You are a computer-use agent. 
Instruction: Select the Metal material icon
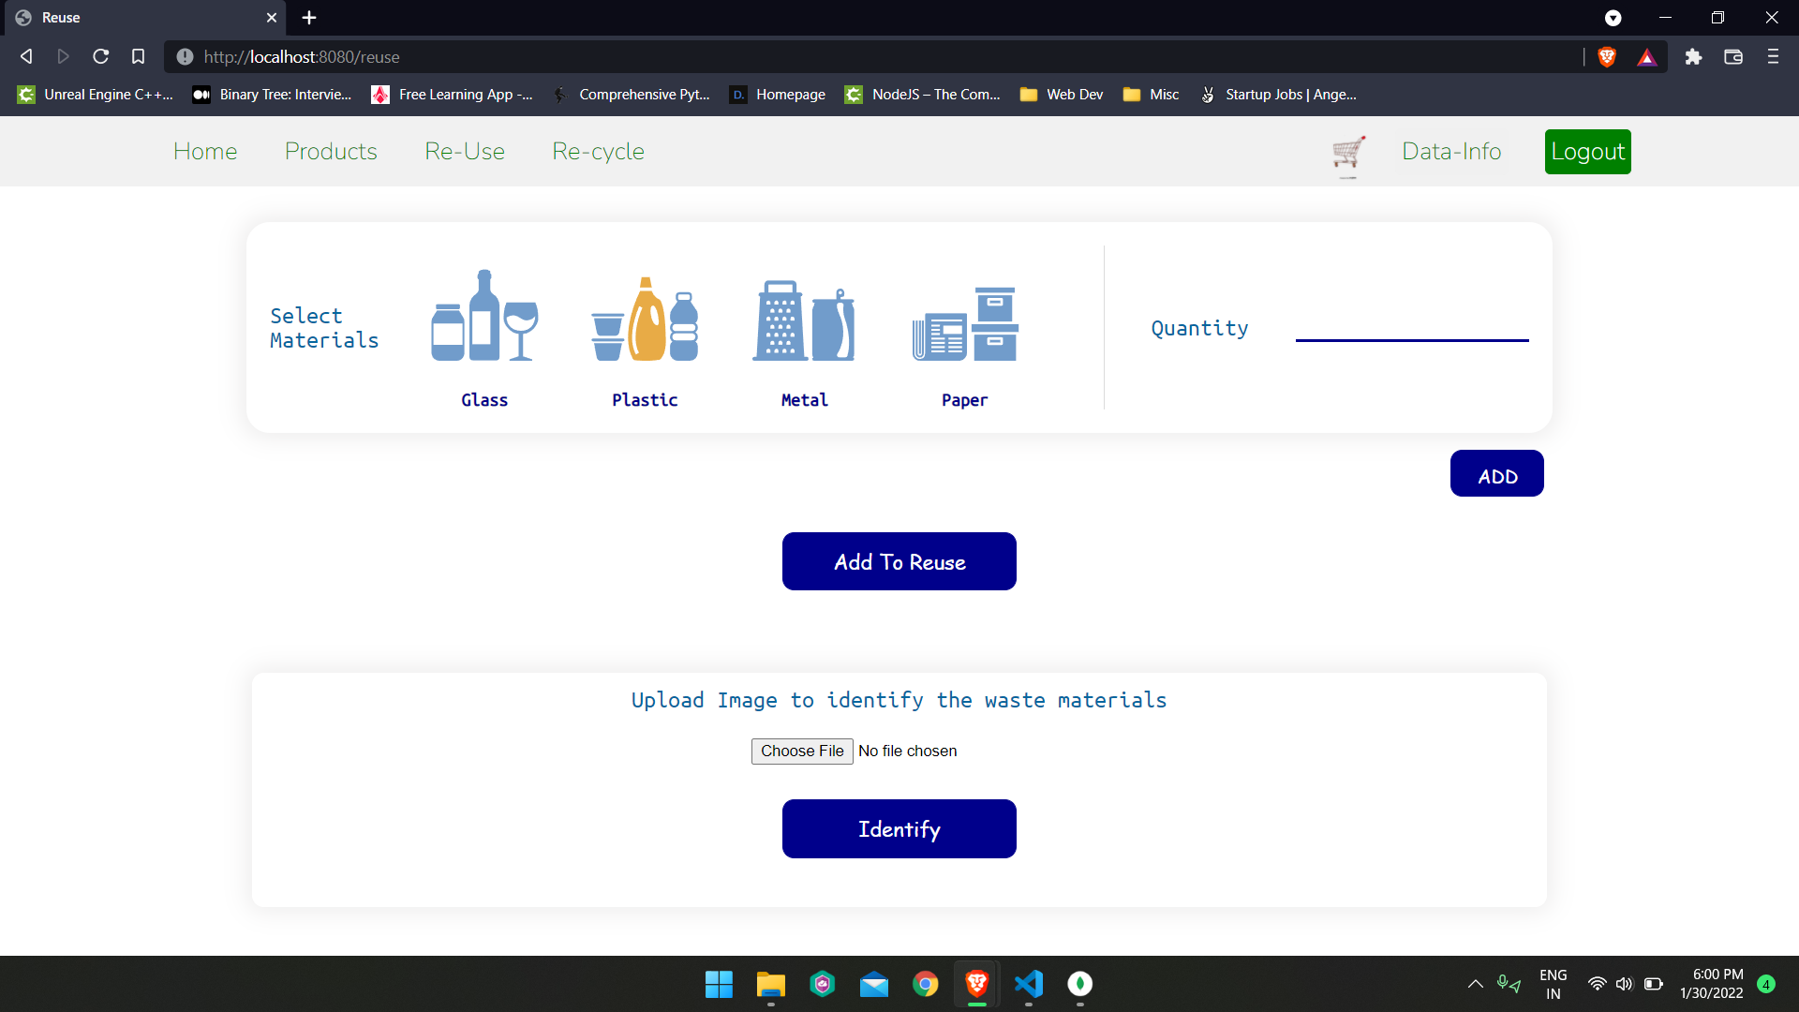(x=804, y=320)
